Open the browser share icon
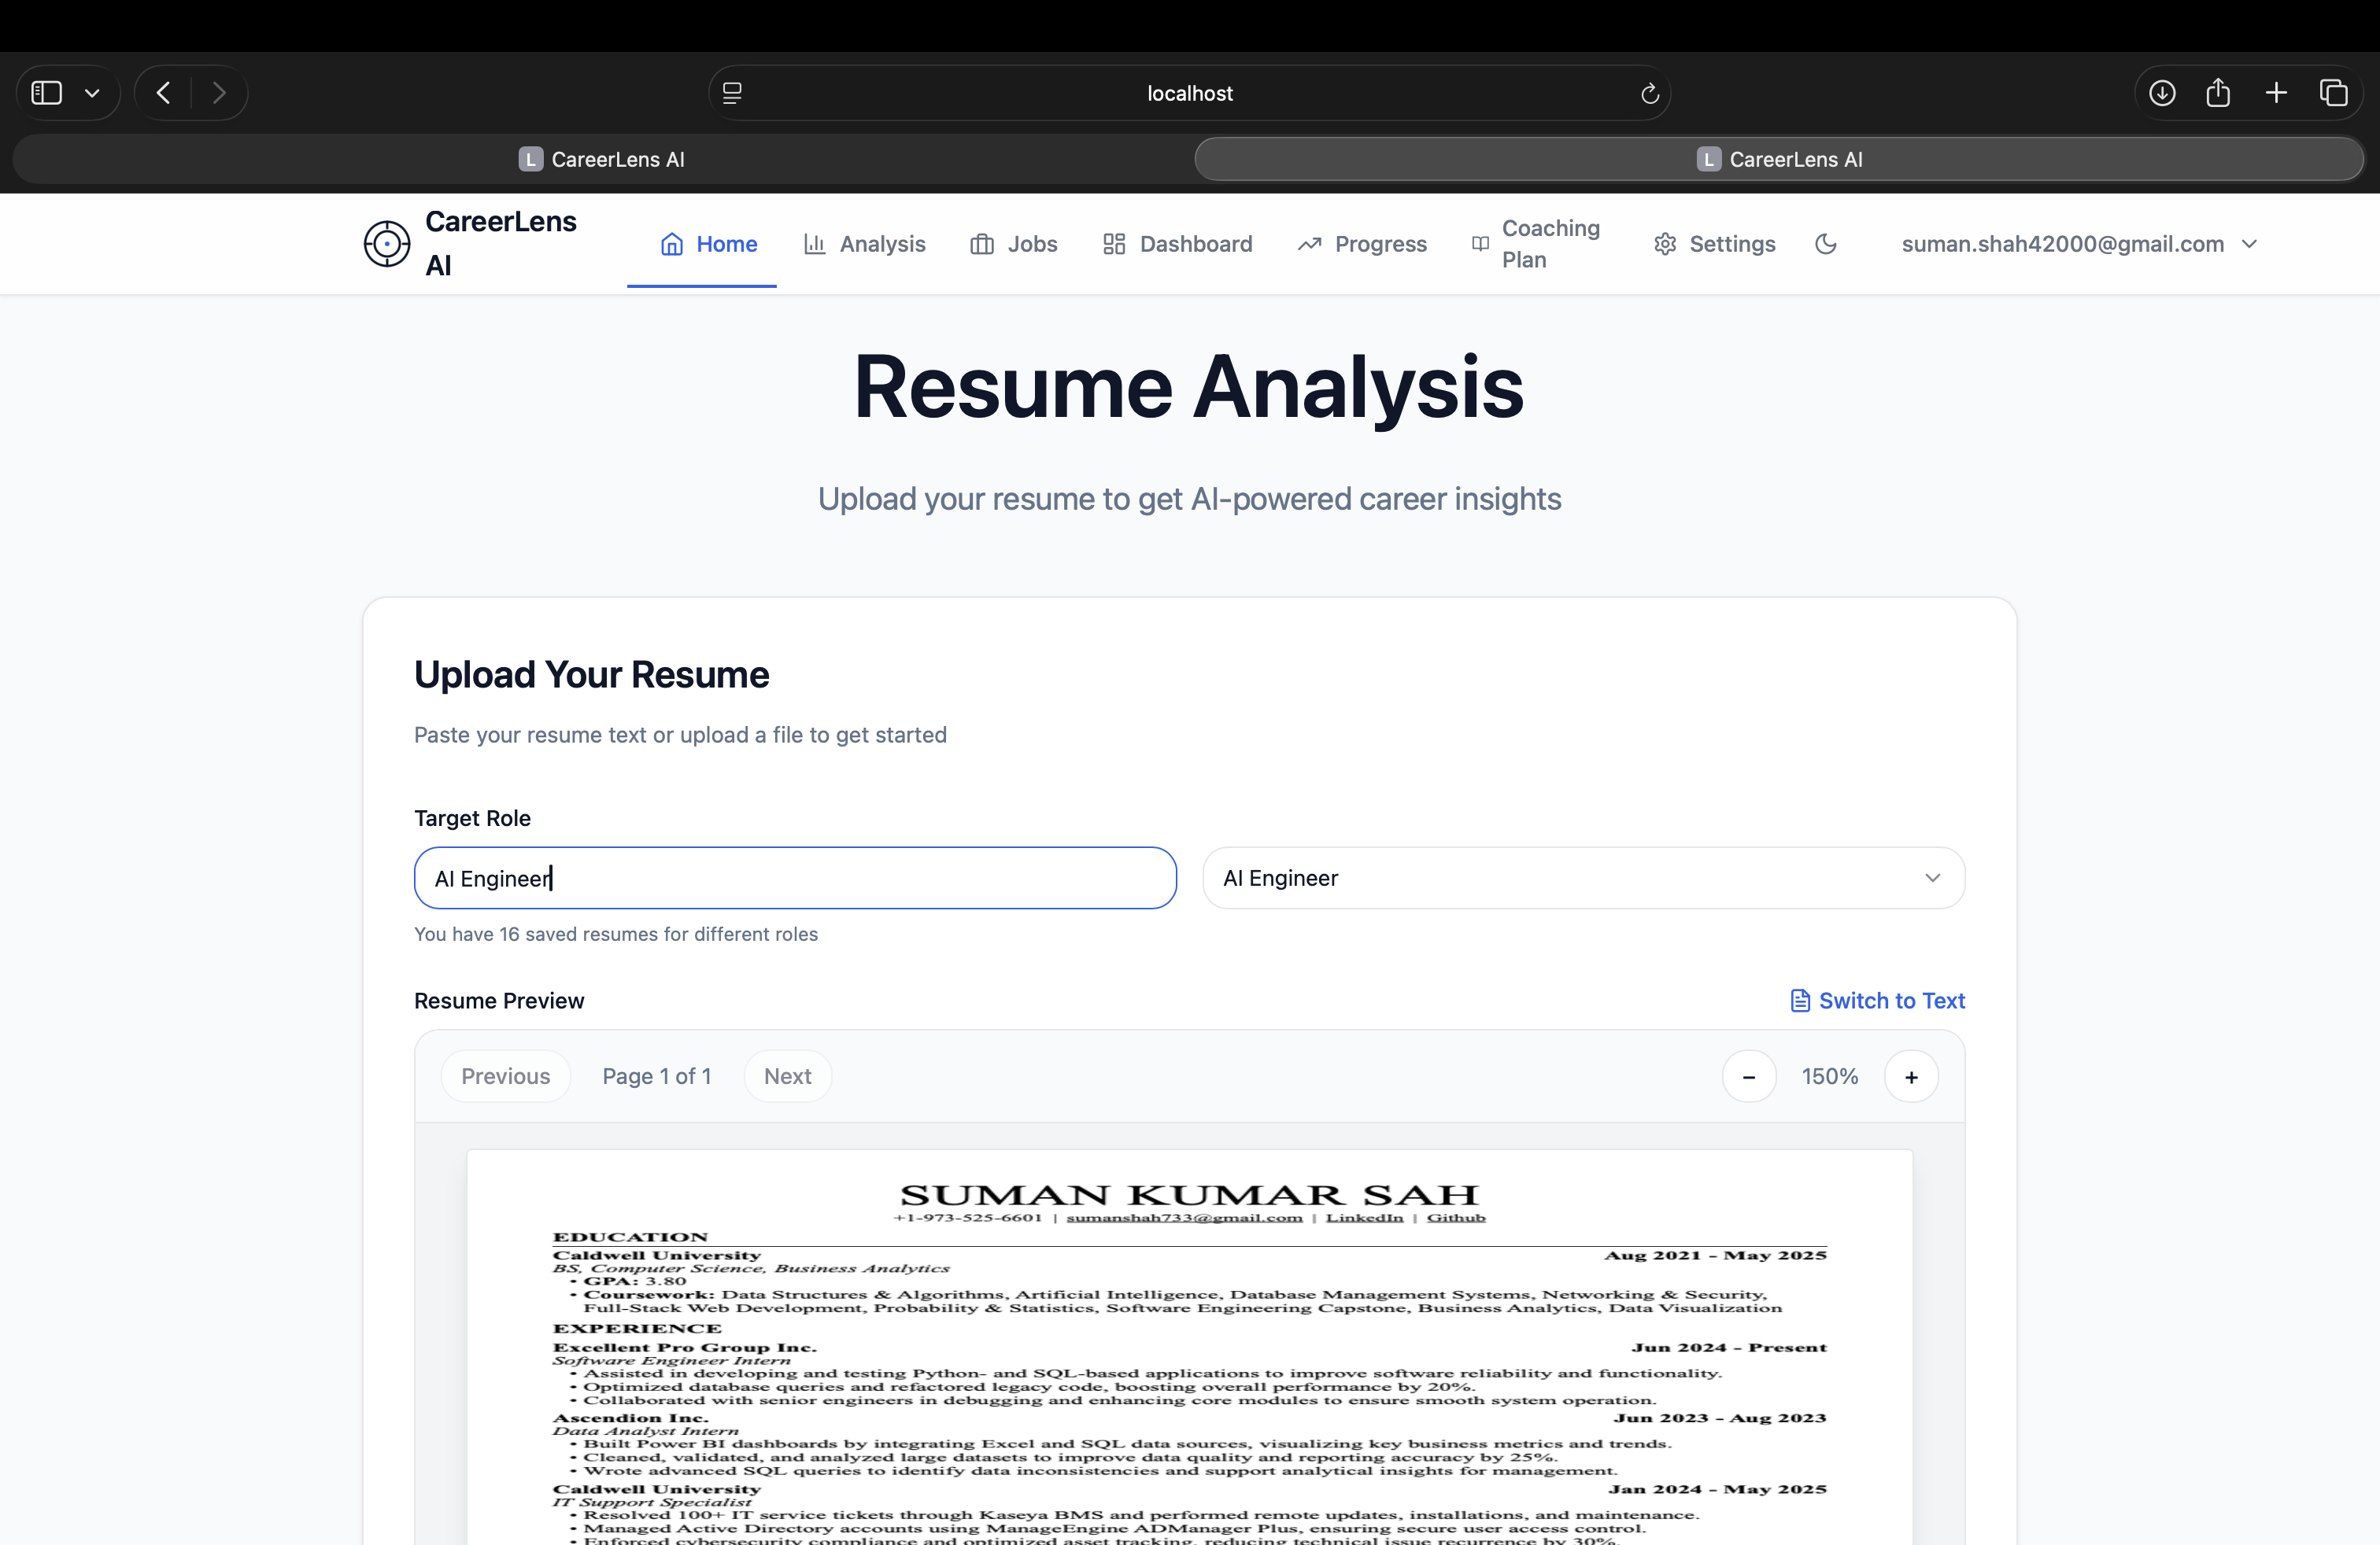This screenshot has width=2380, height=1545. (x=2218, y=93)
